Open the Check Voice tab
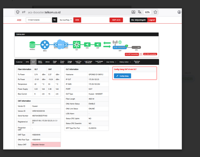 (x=62, y=62)
